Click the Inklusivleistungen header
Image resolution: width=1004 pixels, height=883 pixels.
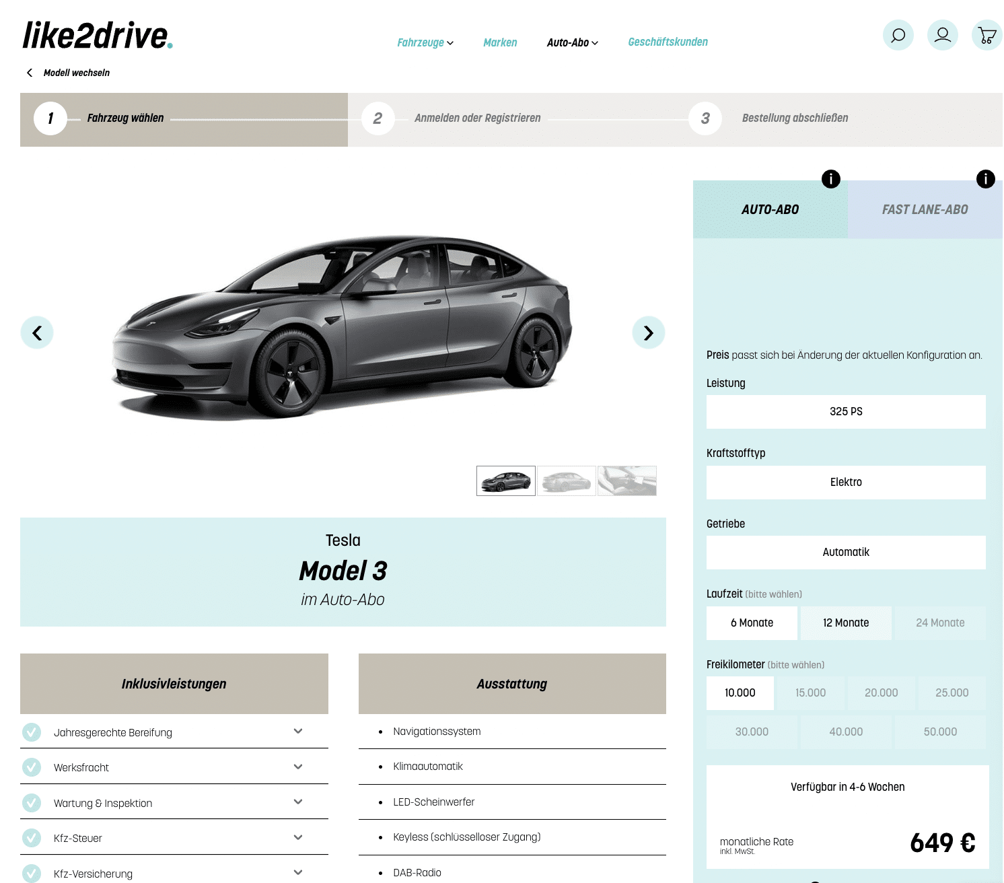(174, 684)
